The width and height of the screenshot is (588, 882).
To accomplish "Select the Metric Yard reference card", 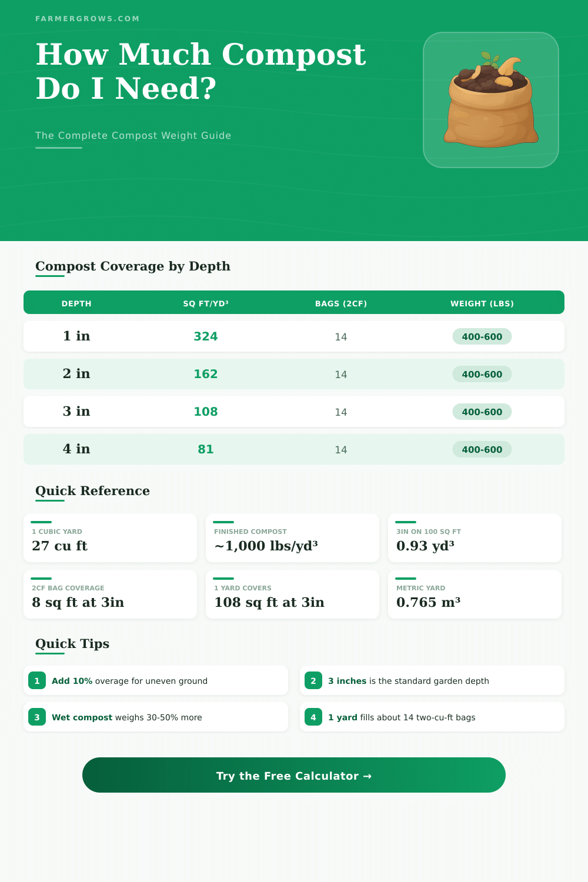I will coord(475,594).
